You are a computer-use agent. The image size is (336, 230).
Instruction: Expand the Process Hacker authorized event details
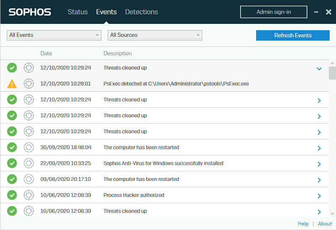coord(319,196)
